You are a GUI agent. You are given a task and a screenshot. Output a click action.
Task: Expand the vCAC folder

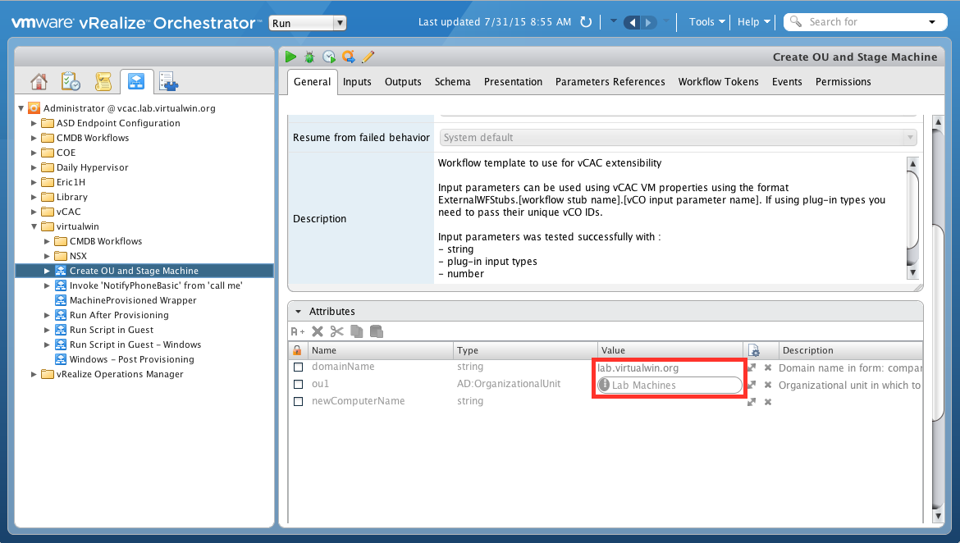34,212
